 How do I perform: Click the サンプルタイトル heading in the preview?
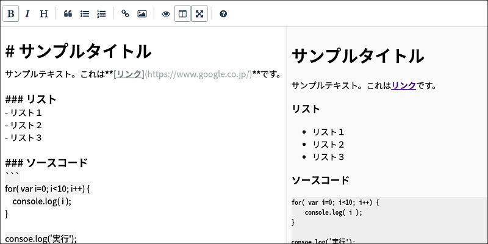(358, 56)
